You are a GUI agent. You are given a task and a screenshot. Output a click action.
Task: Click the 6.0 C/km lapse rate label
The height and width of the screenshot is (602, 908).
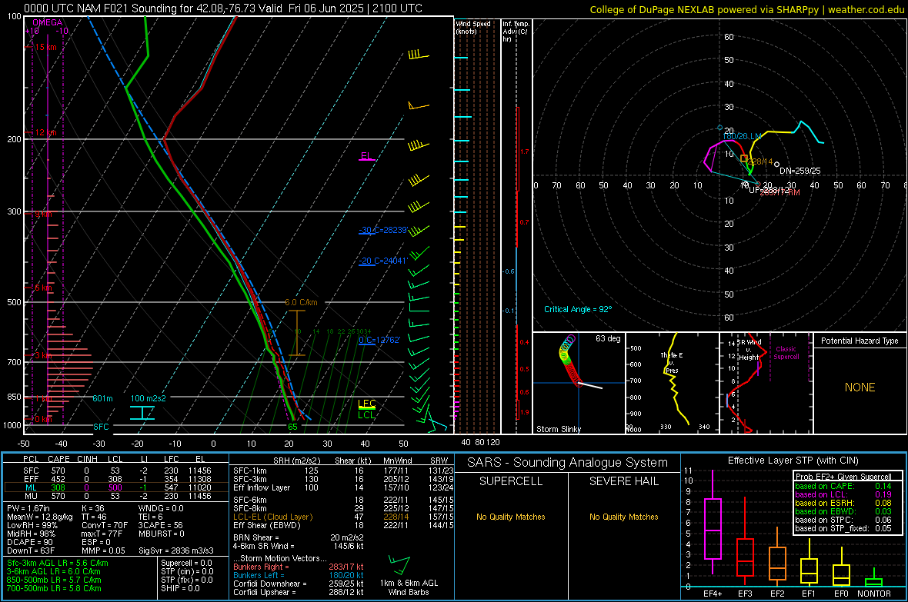pyautogui.click(x=301, y=302)
